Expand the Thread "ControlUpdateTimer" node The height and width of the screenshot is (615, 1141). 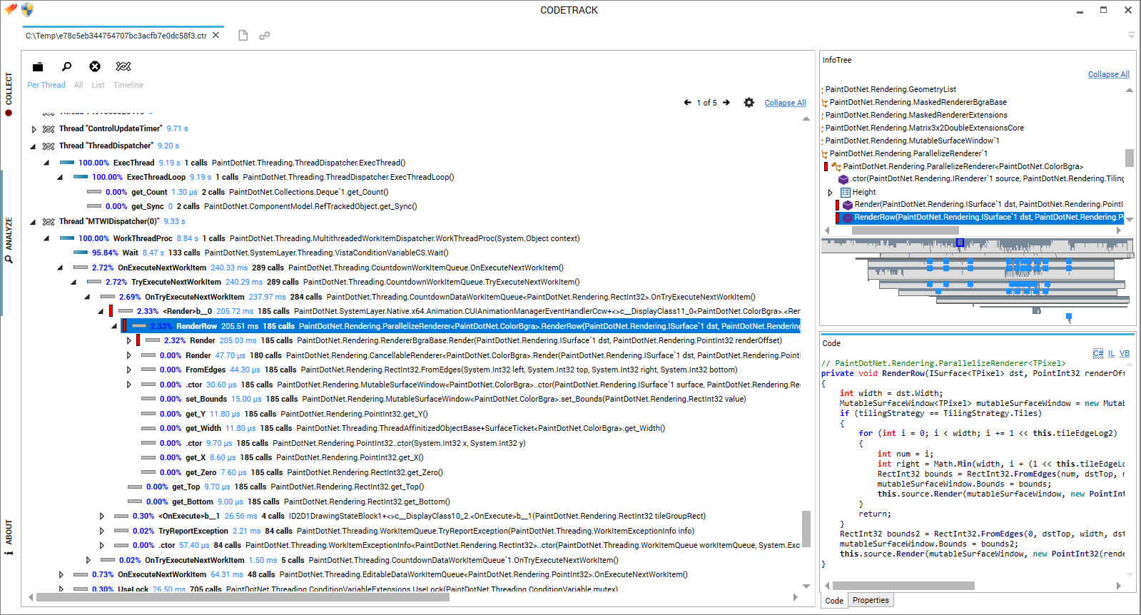click(34, 129)
